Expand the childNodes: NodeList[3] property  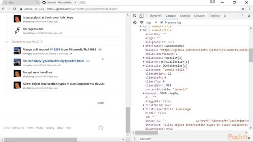[143, 58]
